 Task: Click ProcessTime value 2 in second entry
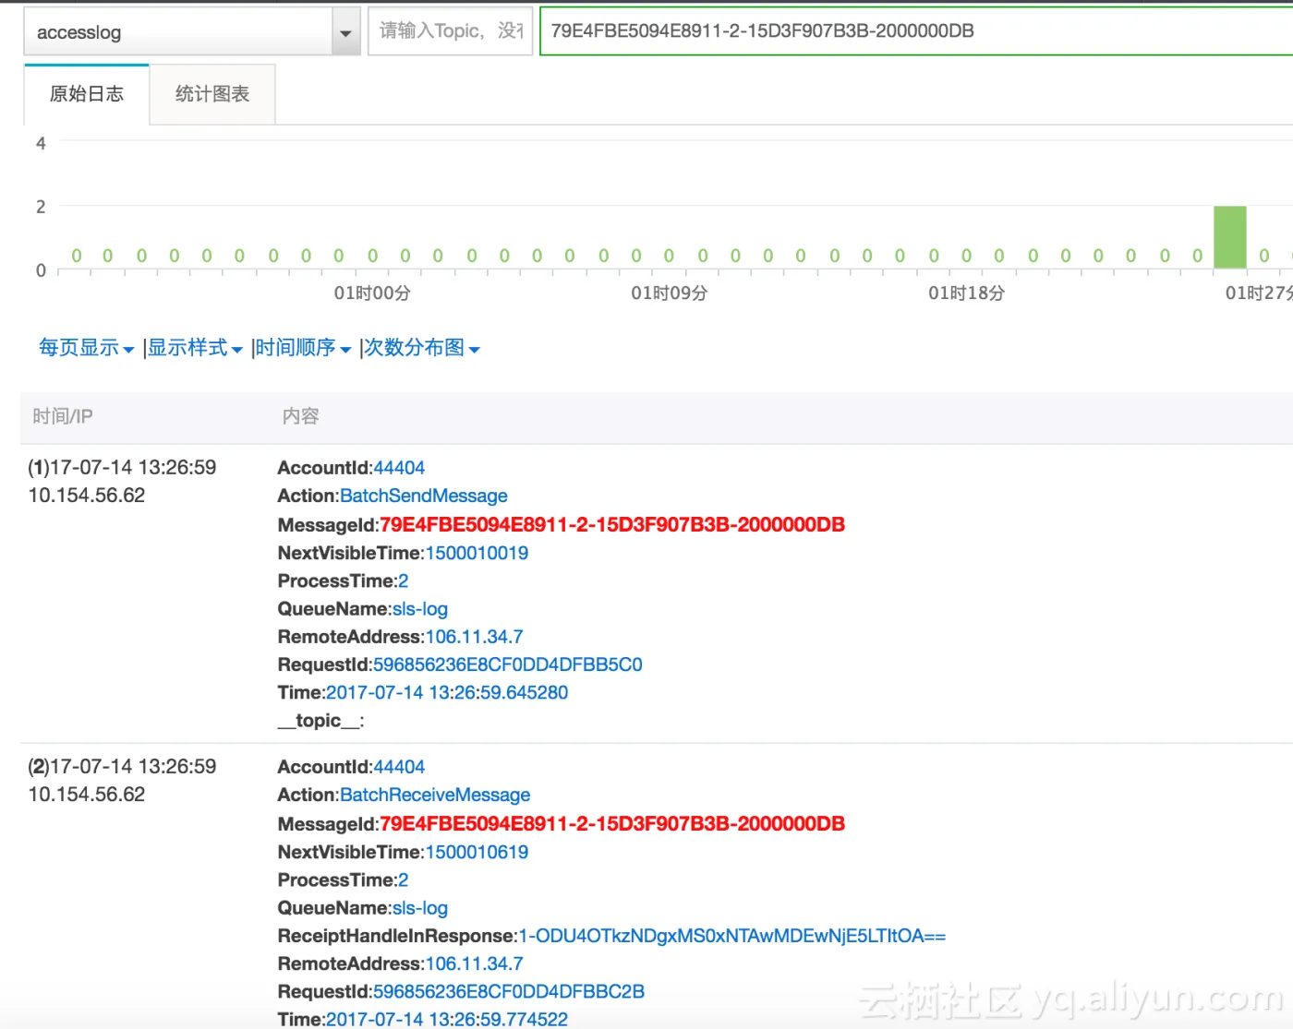(404, 879)
